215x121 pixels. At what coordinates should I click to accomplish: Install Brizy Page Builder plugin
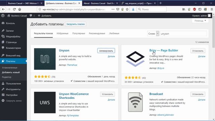198,51
